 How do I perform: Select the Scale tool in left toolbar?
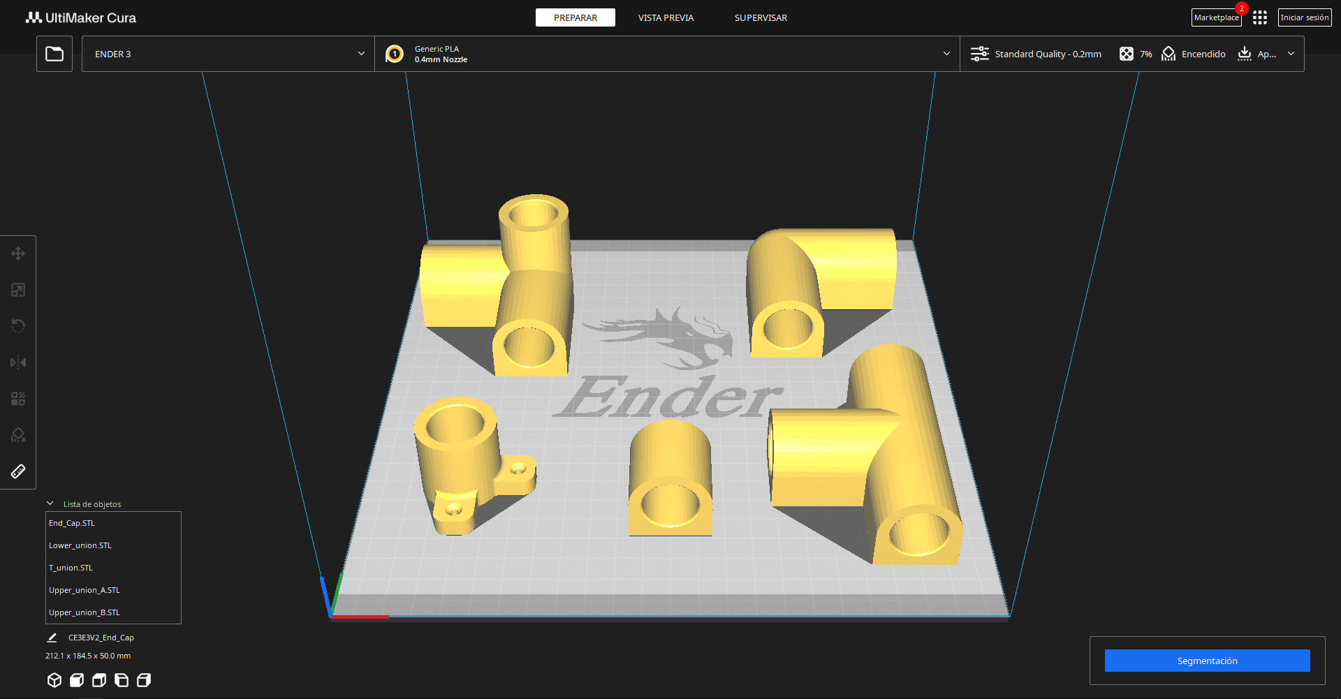[18, 290]
